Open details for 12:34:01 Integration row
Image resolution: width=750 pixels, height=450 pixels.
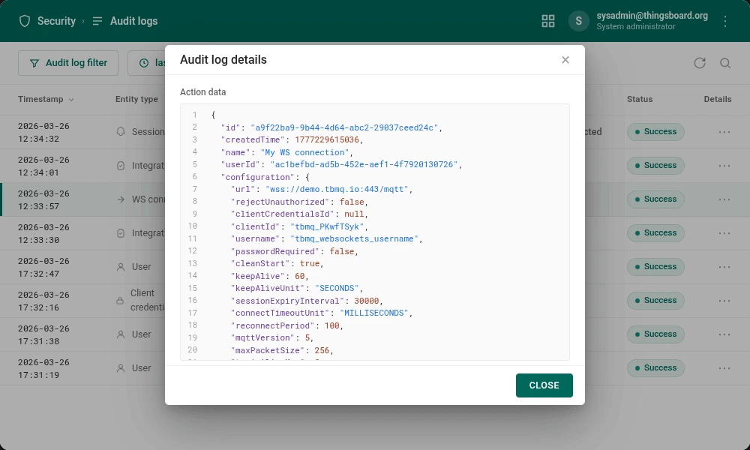tap(724, 166)
